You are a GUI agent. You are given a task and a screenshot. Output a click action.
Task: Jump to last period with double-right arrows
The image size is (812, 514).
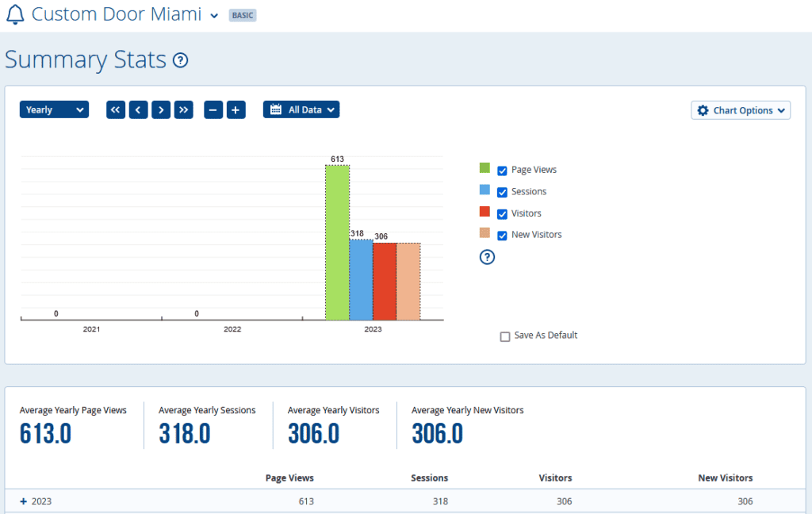coord(184,110)
